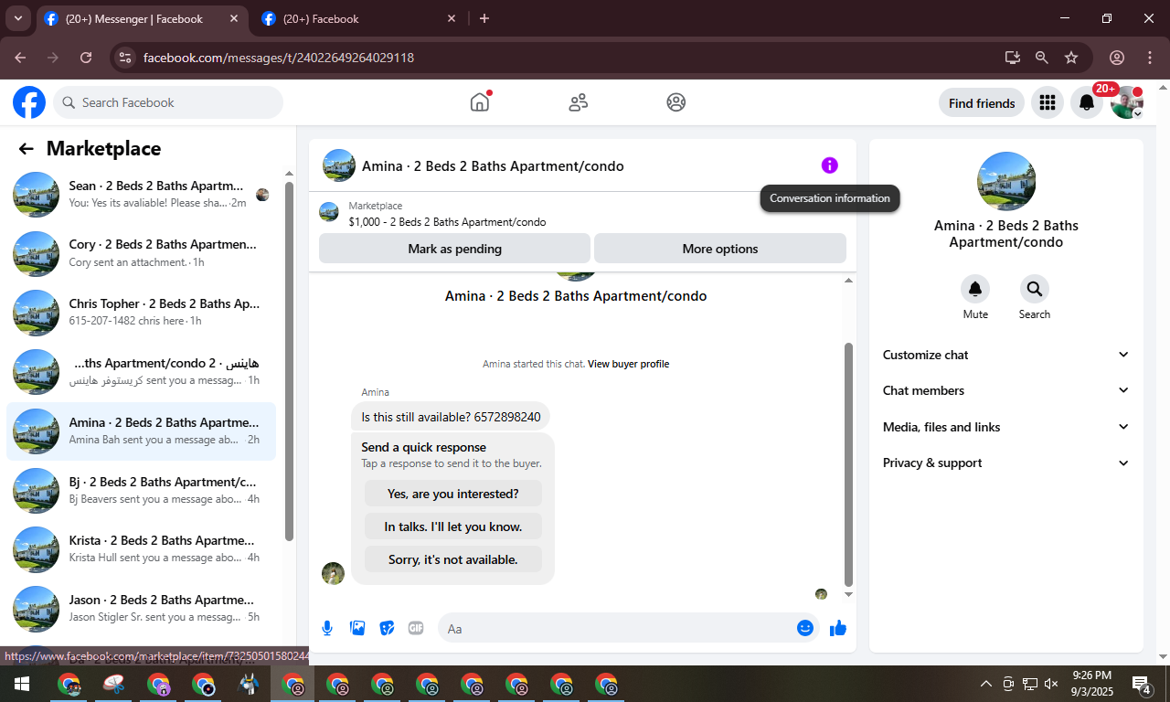
Task: Open the Chrome profile icon
Action: click(1117, 58)
